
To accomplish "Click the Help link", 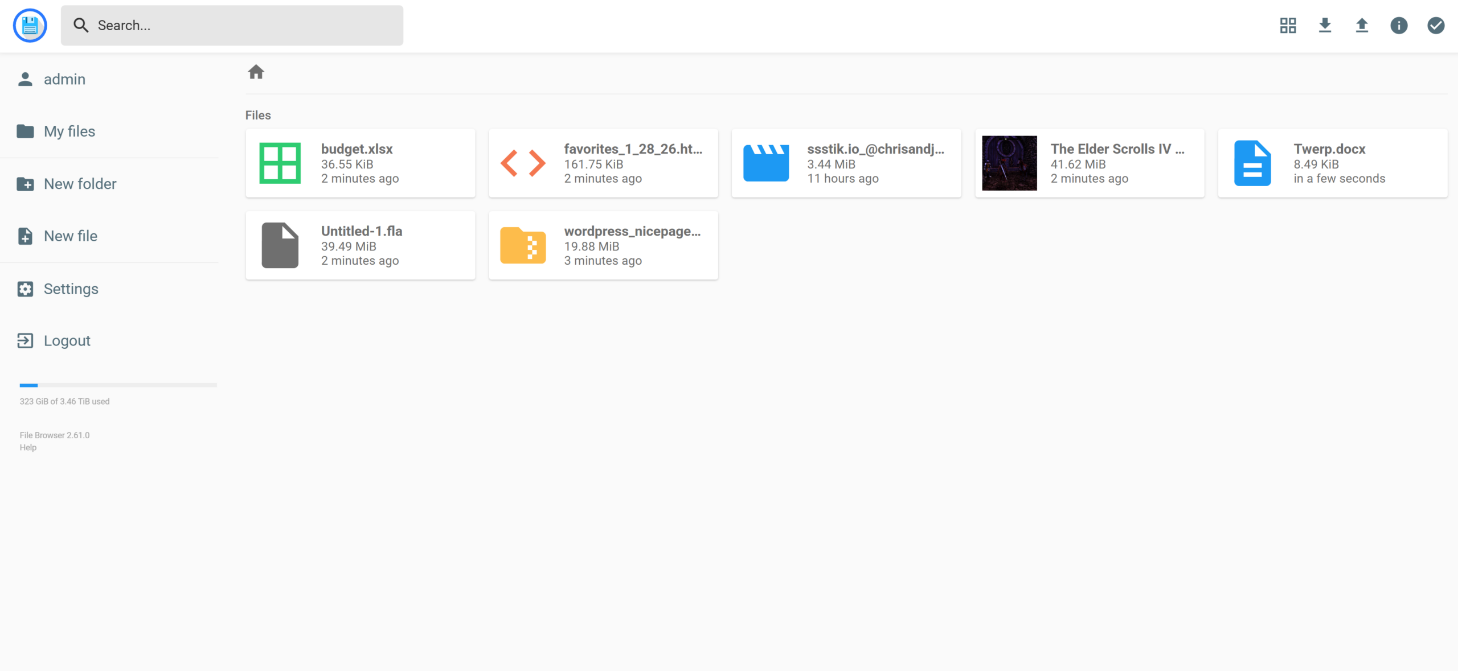I will (x=28, y=447).
